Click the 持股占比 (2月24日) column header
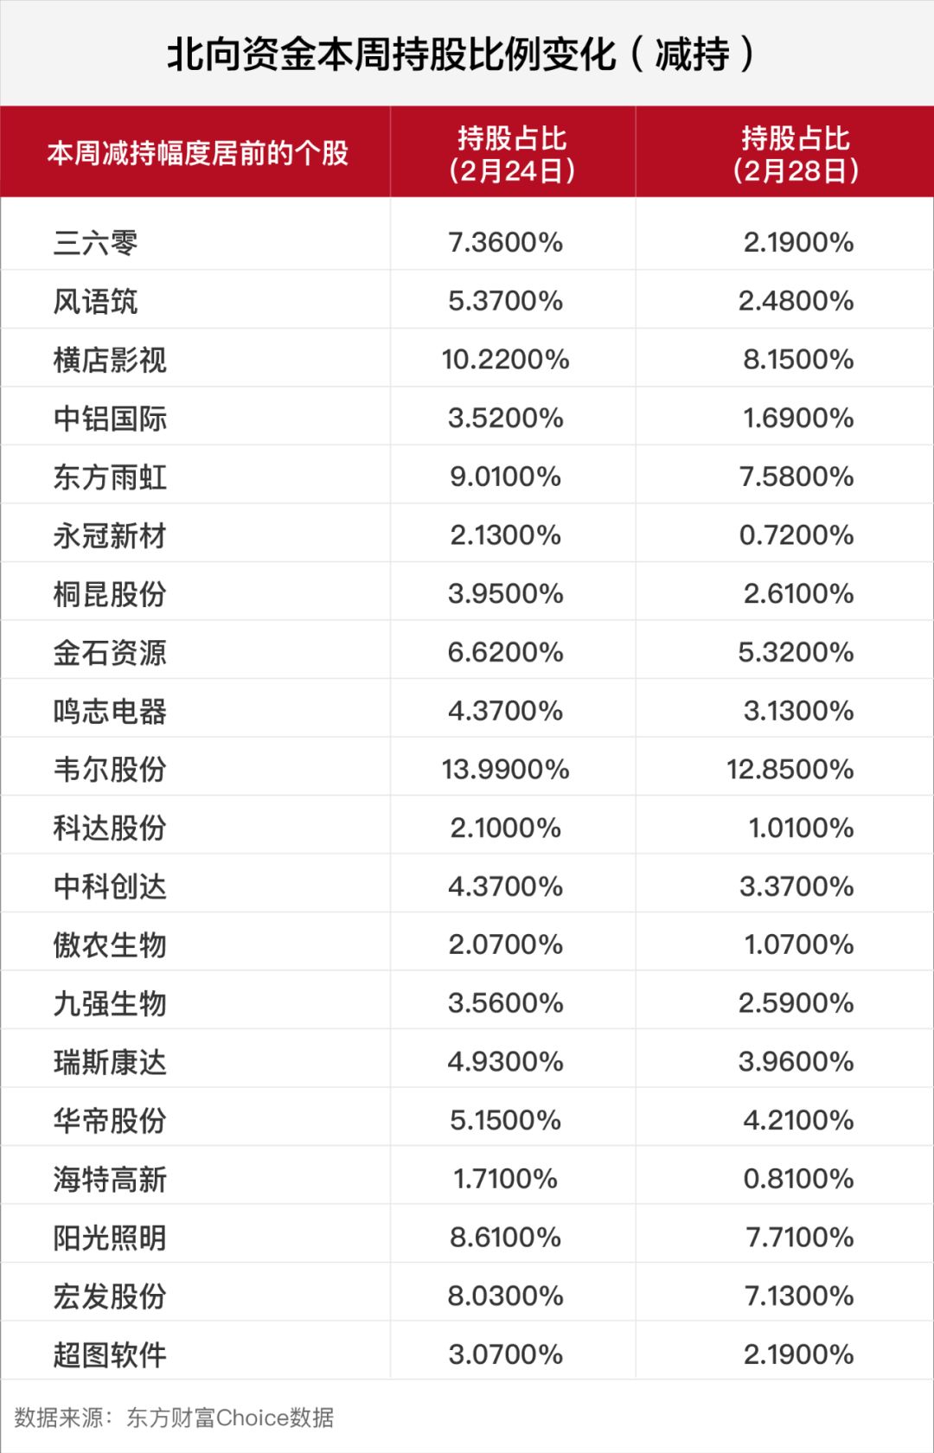 pyautogui.click(x=512, y=153)
